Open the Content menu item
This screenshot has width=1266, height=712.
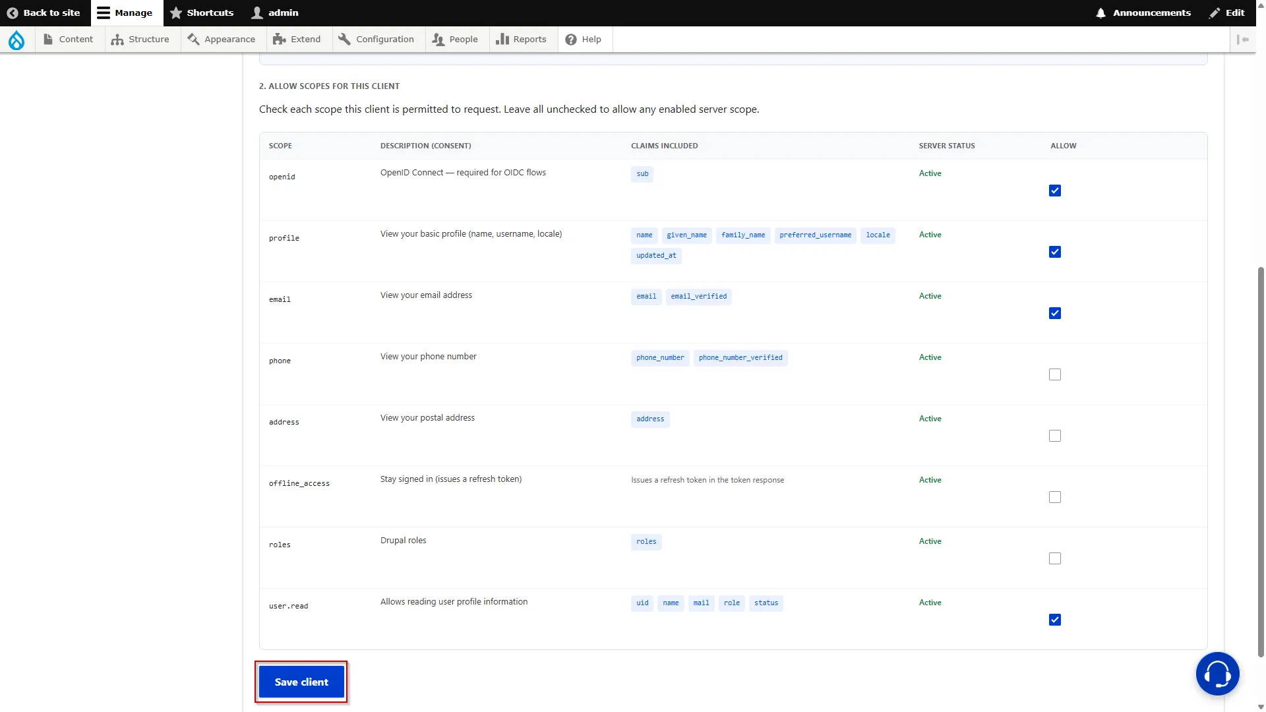[69, 40]
